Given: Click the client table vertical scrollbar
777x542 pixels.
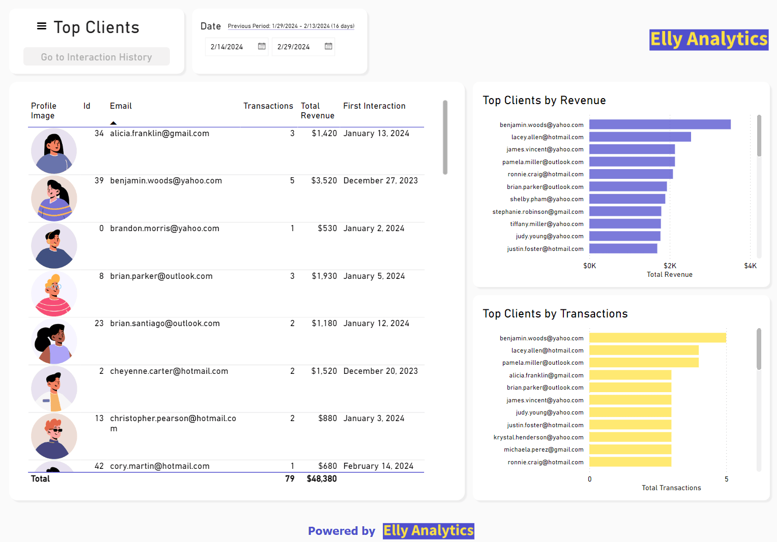Looking at the screenshot, I should [x=445, y=137].
